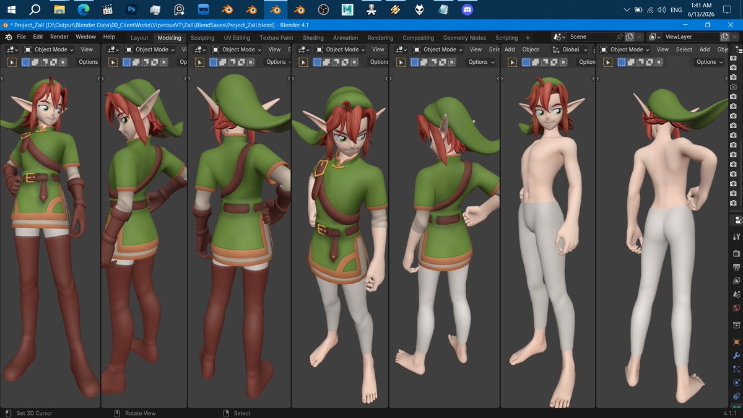Screen dimensions: 743x418
Task: Open the Scene browse dropdown icon
Action: point(560,37)
